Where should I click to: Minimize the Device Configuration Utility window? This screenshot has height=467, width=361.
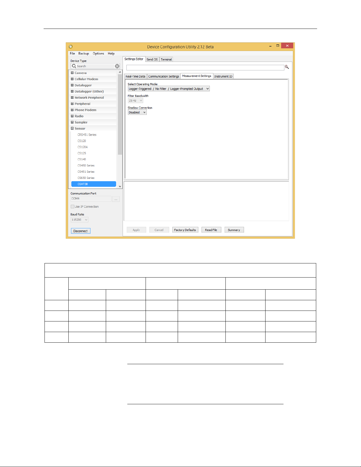pyautogui.click(x=270, y=46)
